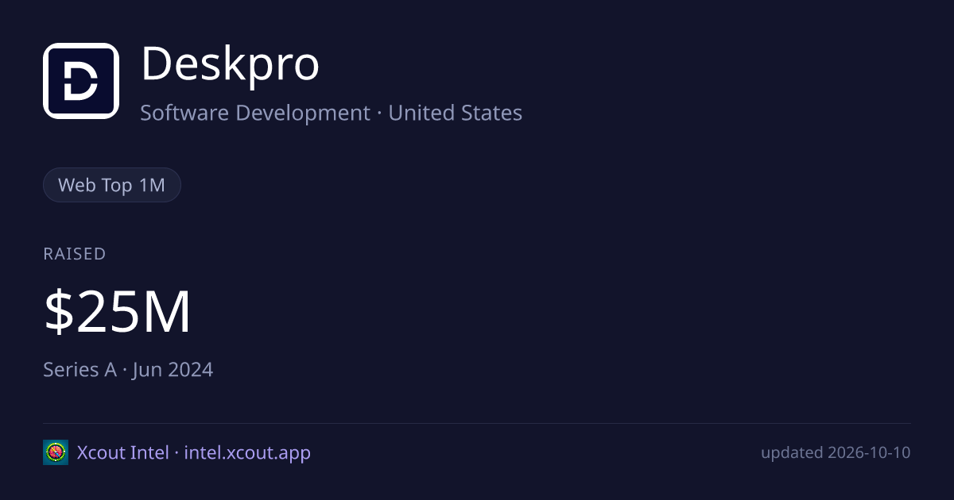Click the $25M funding amount
Image resolution: width=954 pixels, height=500 pixels.
(118, 312)
